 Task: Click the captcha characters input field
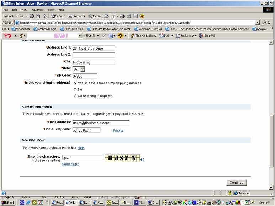83,157
